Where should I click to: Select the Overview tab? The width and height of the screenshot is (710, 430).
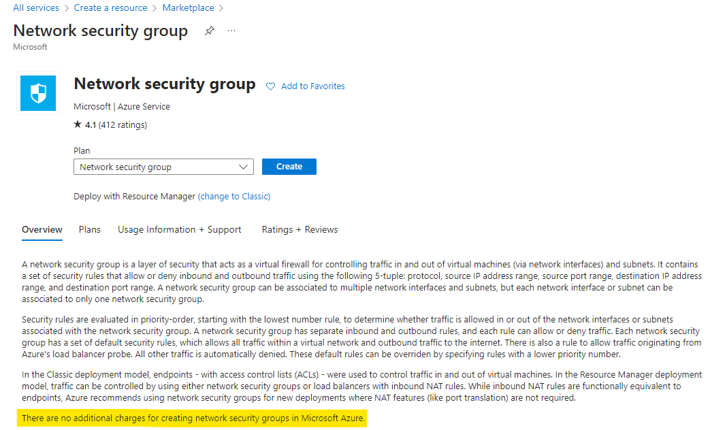pyautogui.click(x=42, y=229)
